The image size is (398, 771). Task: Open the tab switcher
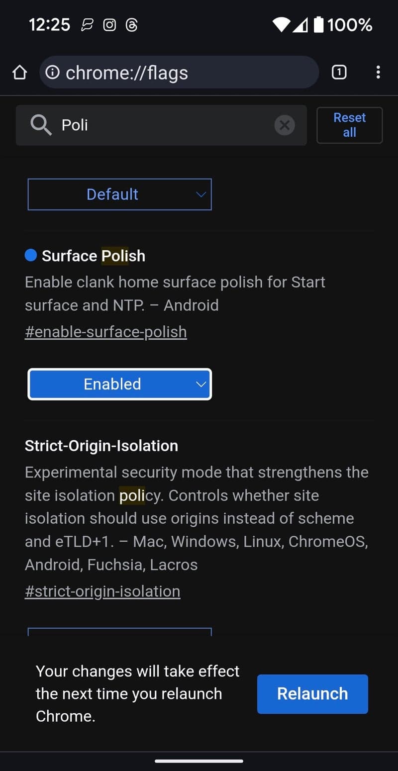click(x=339, y=72)
